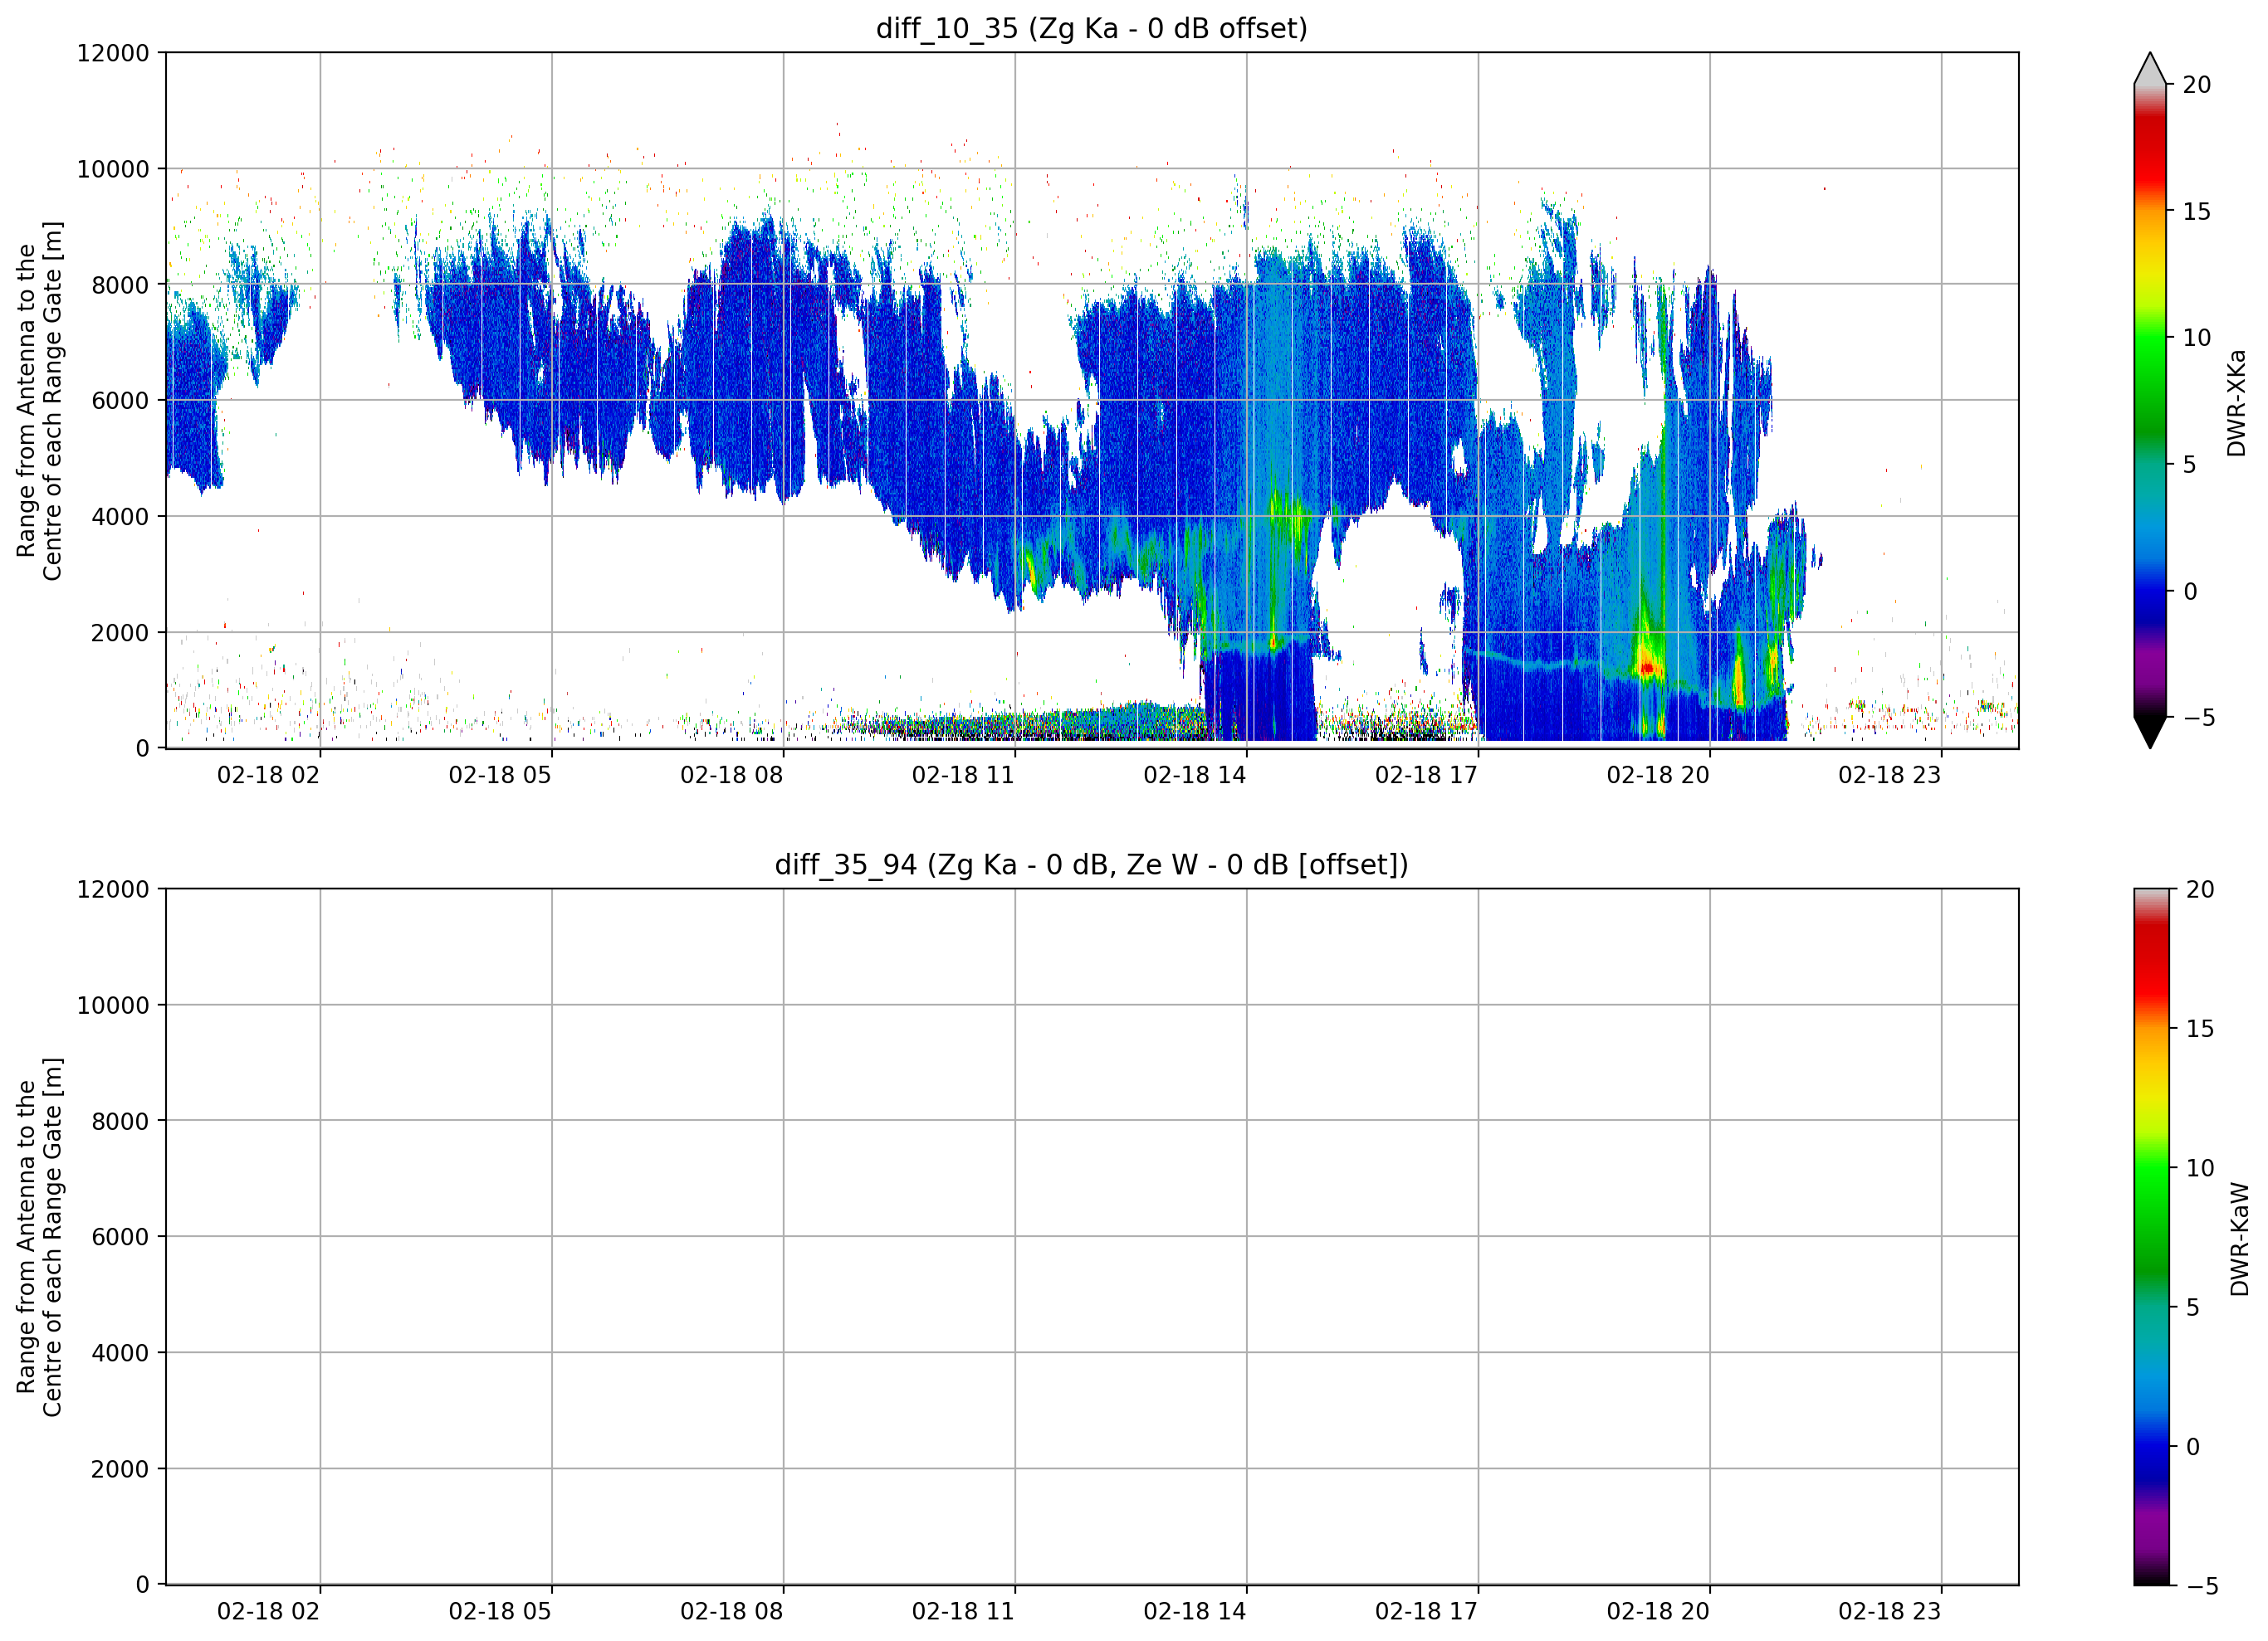Click the red-orange hotspot near 02-18 19 in top plot
Image resolution: width=2268 pixels, height=1641 pixels.
tap(1646, 666)
